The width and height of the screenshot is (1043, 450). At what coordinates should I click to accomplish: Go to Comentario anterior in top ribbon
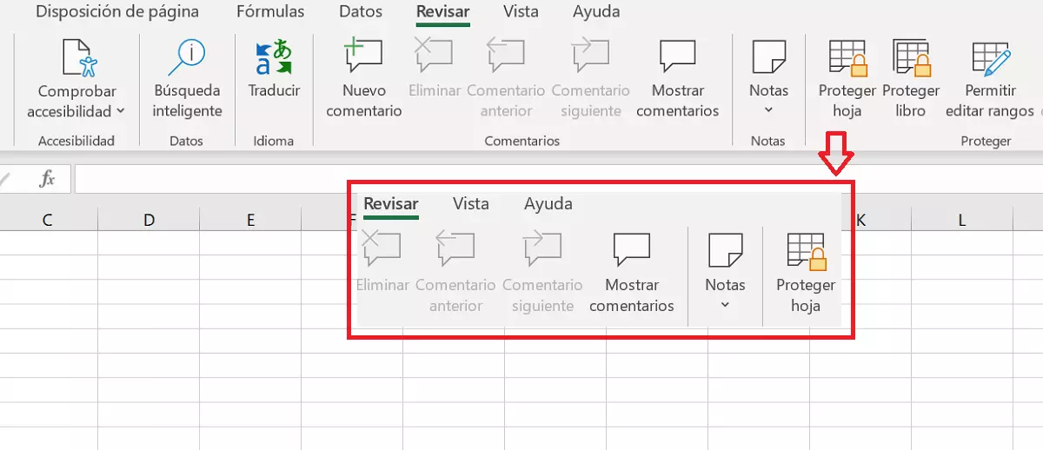click(x=506, y=78)
